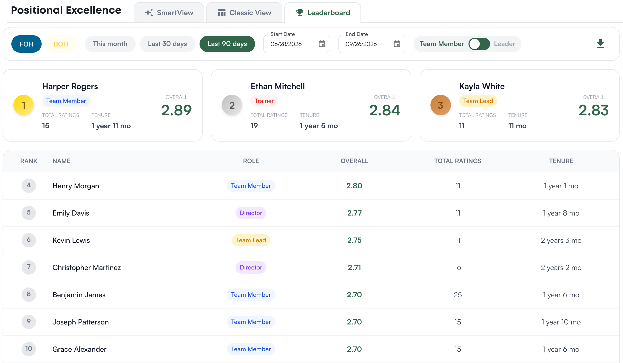Screen dimensions: 623x363
Task: Click the Start Date input field
Action: pyautogui.click(x=297, y=44)
